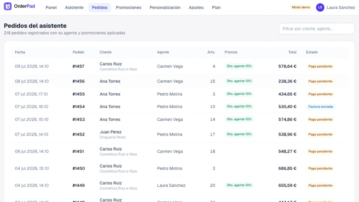Click the total 655,59 €

point(287,185)
